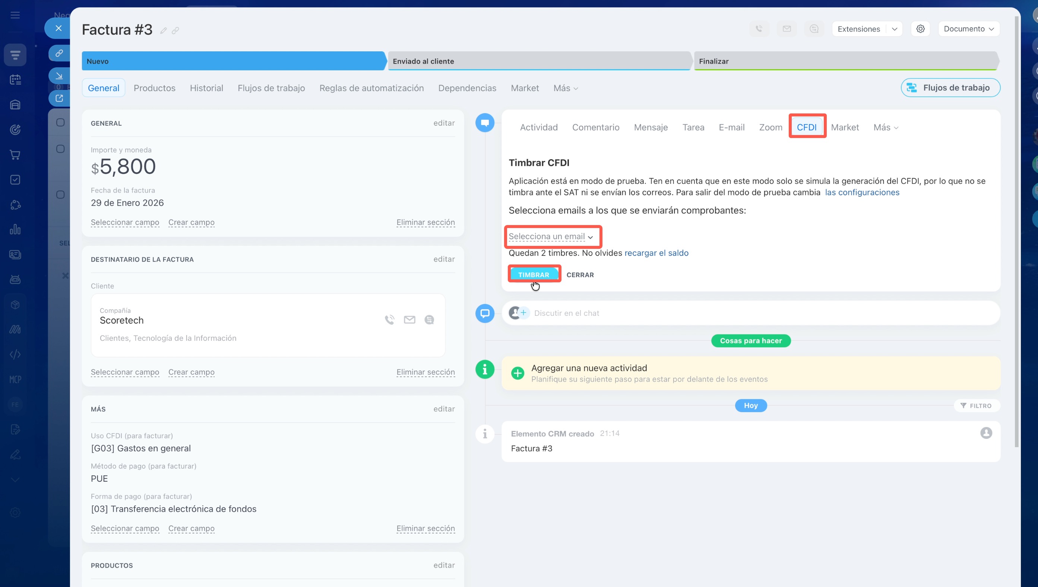1038x587 pixels.
Task: Click the settings gear icon in header
Action: coord(920,29)
